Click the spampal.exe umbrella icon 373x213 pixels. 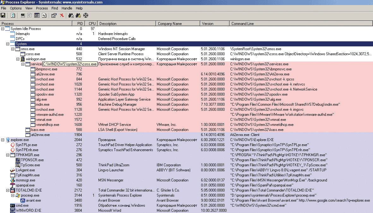(x=13, y=185)
